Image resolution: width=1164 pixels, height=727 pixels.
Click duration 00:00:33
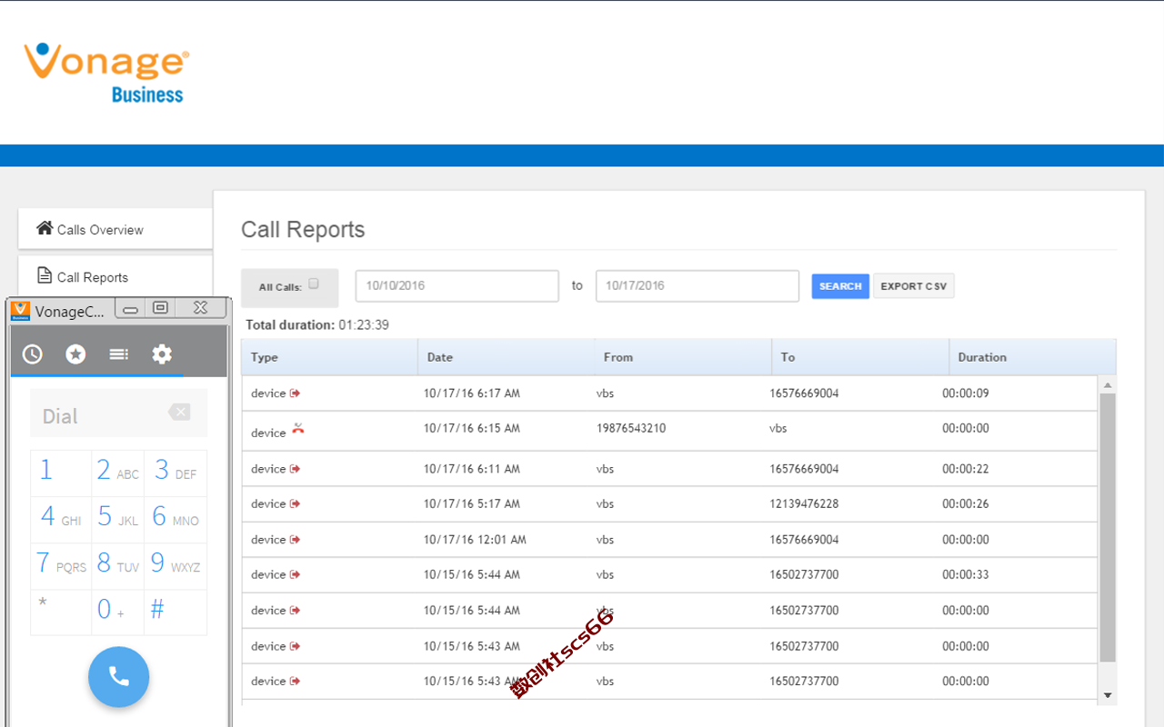coord(966,574)
